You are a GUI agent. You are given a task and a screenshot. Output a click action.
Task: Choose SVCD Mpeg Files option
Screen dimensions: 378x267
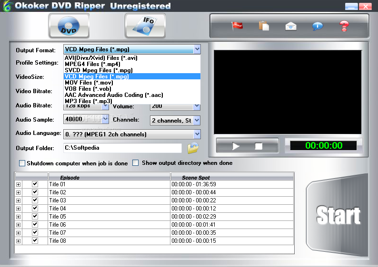[x=132, y=70]
